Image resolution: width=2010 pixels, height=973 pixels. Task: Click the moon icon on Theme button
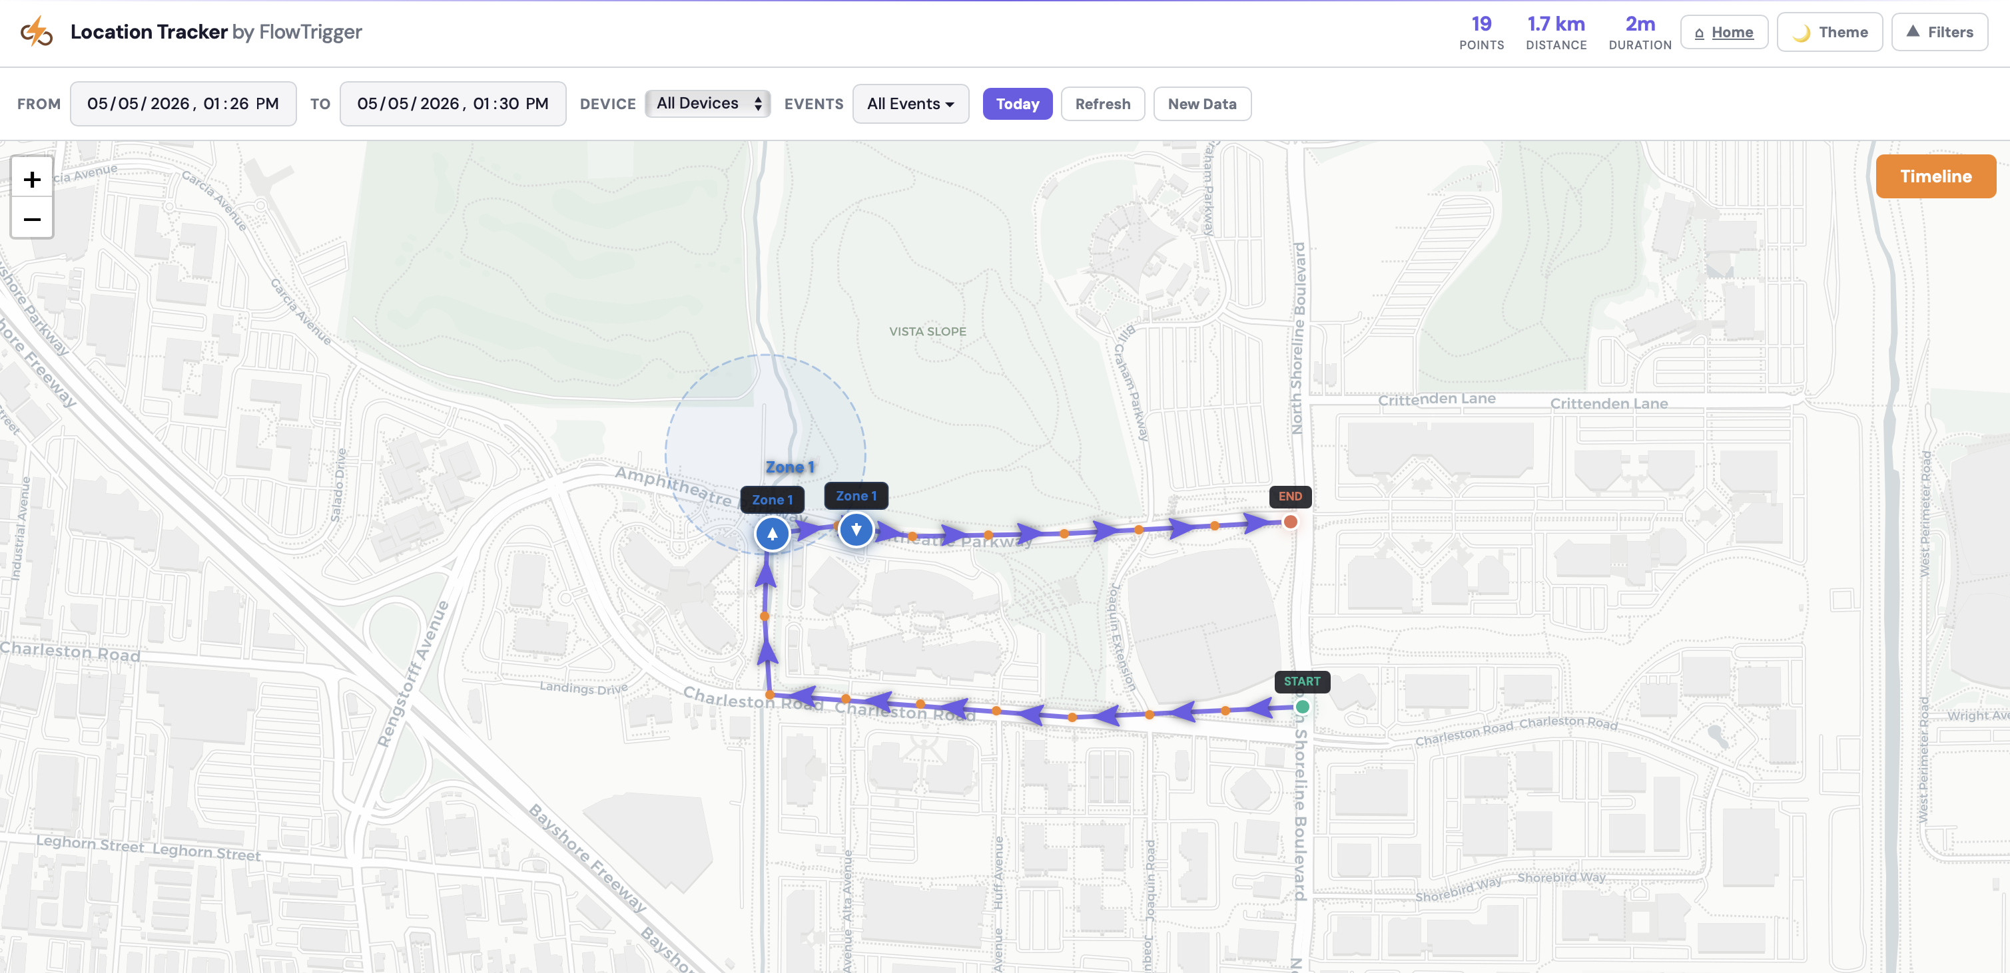tap(1801, 33)
